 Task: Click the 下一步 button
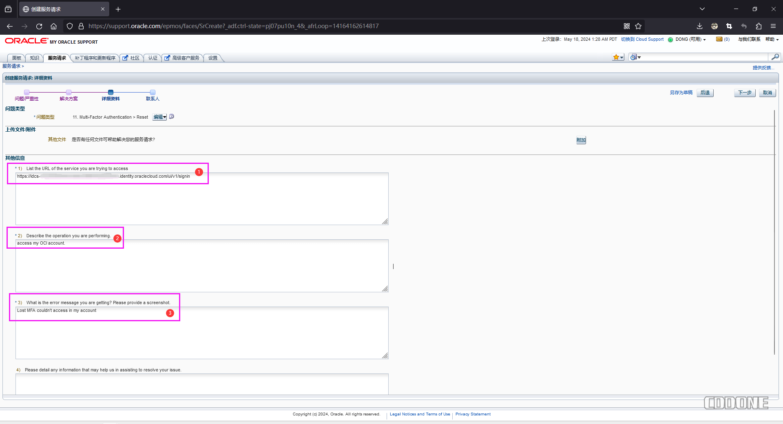point(745,93)
